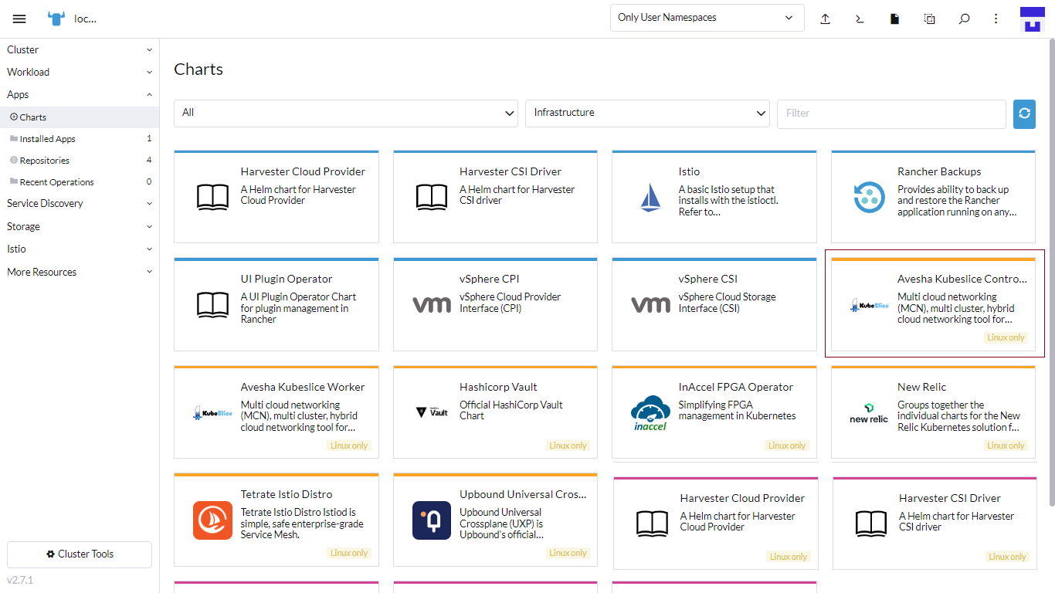The width and height of the screenshot is (1055, 593).
Task: Open the three-dot more options menu
Action: (x=996, y=19)
